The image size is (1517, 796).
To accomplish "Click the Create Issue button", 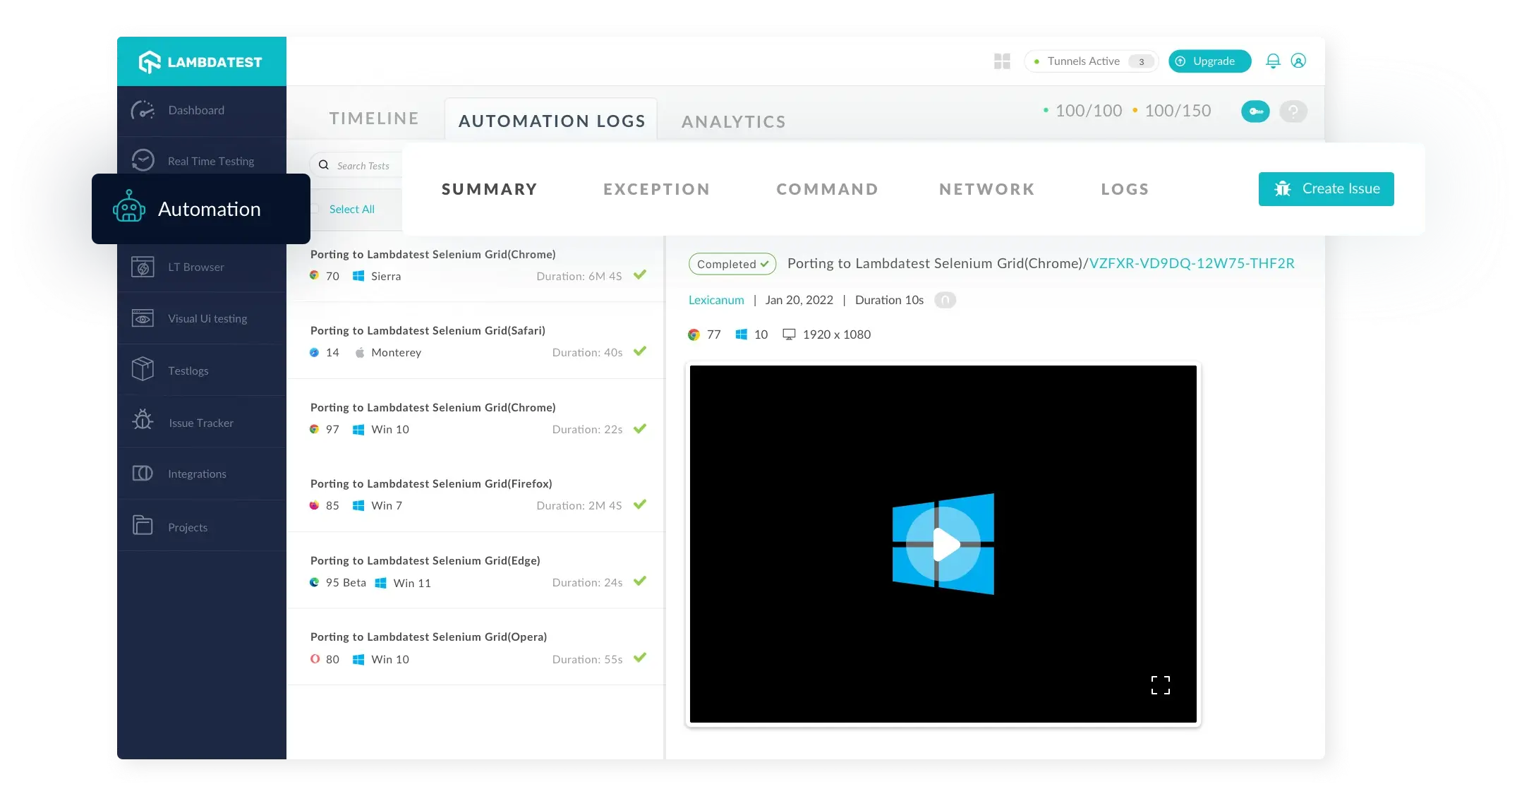I will (x=1326, y=188).
